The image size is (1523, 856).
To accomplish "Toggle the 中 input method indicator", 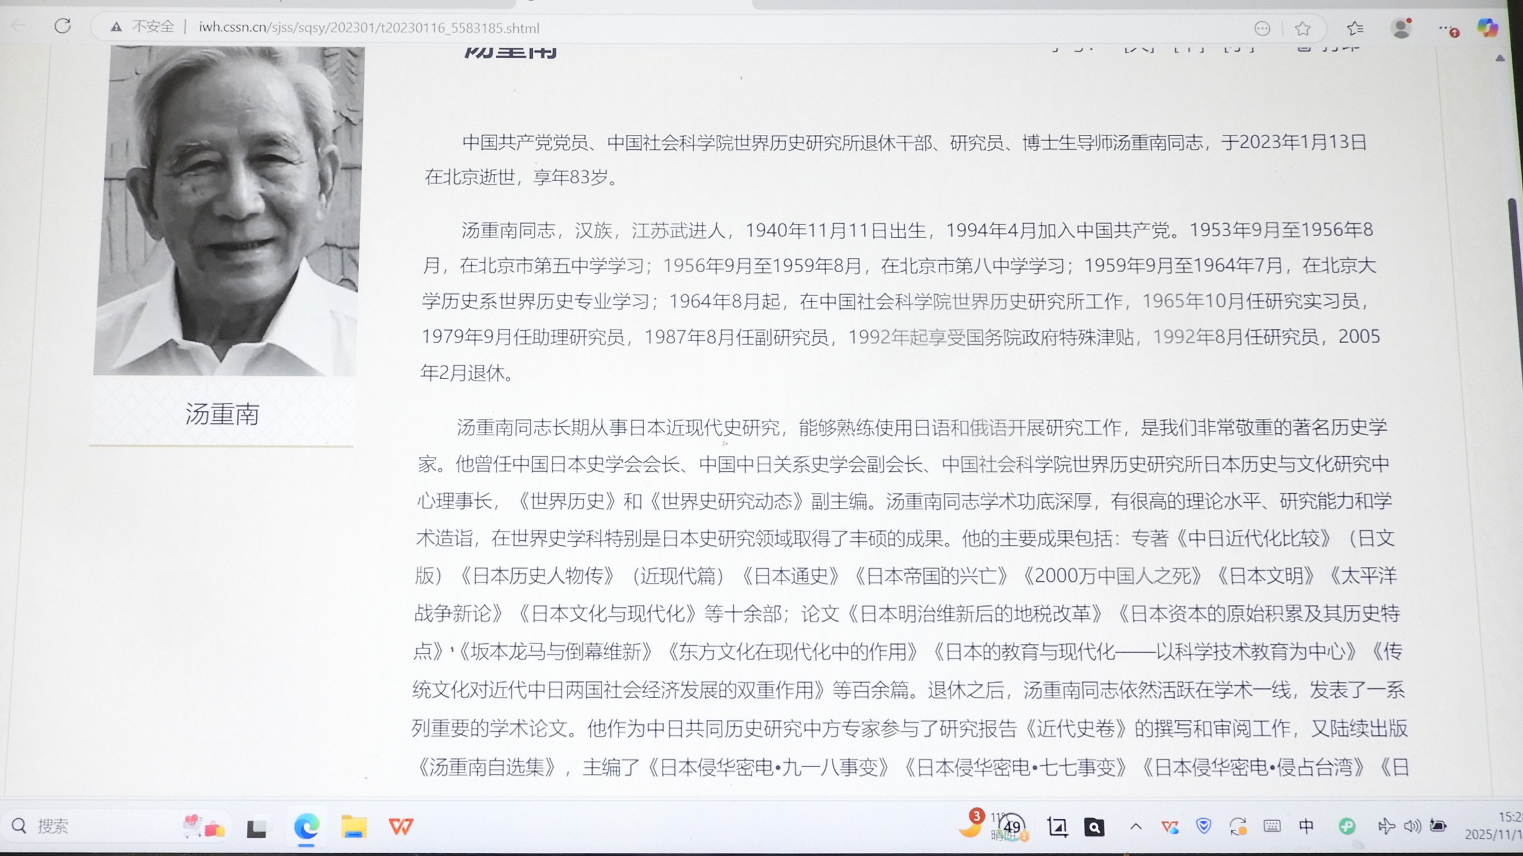I will click(1307, 827).
